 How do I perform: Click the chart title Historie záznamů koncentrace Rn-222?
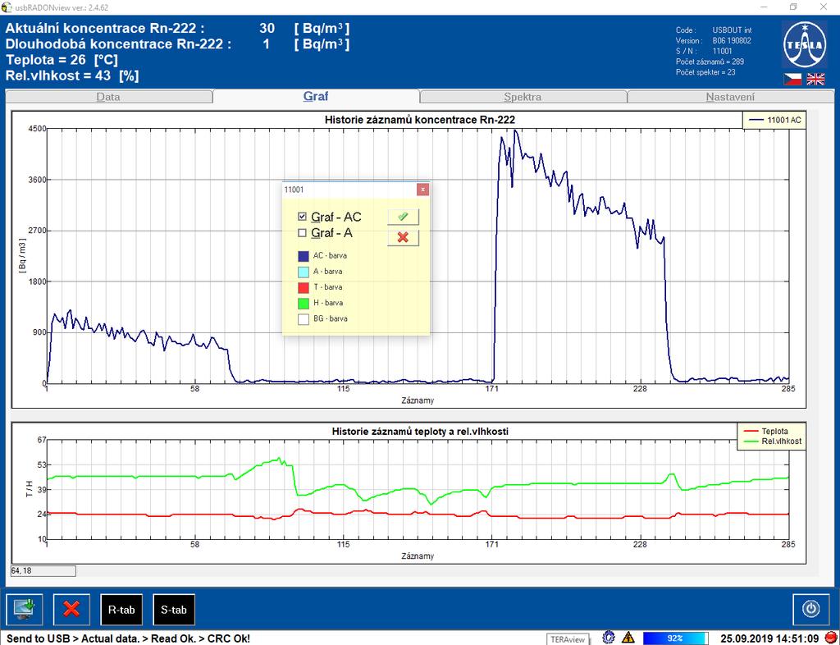[x=419, y=120]
